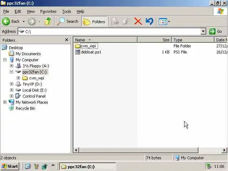Open the File menu

coord(6,11)
